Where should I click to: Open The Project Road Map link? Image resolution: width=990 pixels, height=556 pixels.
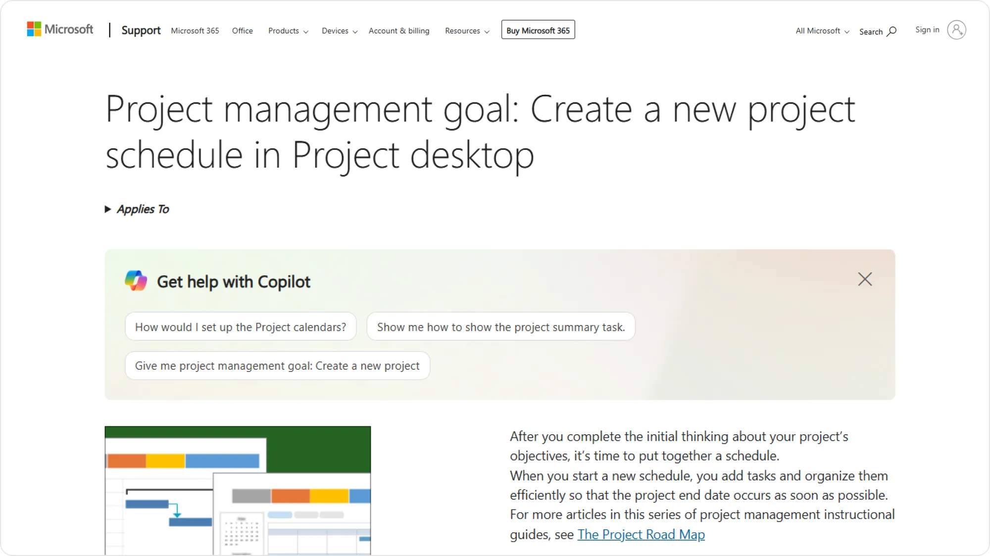pos(641,534)
